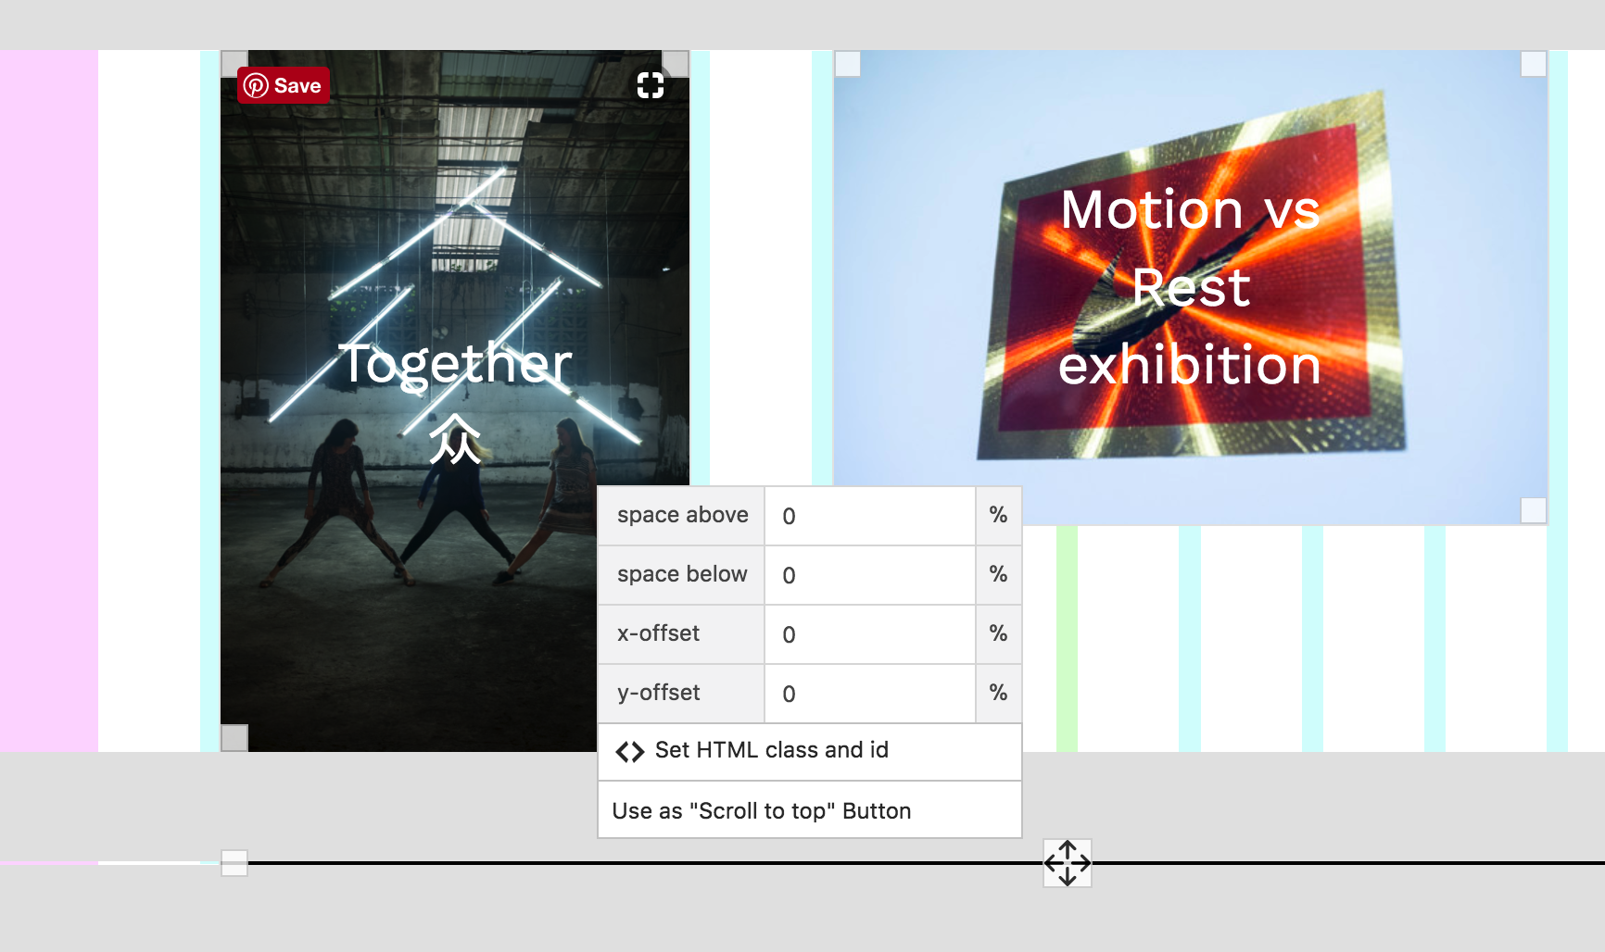1605x952 pixels.
Task: Click the top-left resize handle of the Together image
Action: click(234, 63)
